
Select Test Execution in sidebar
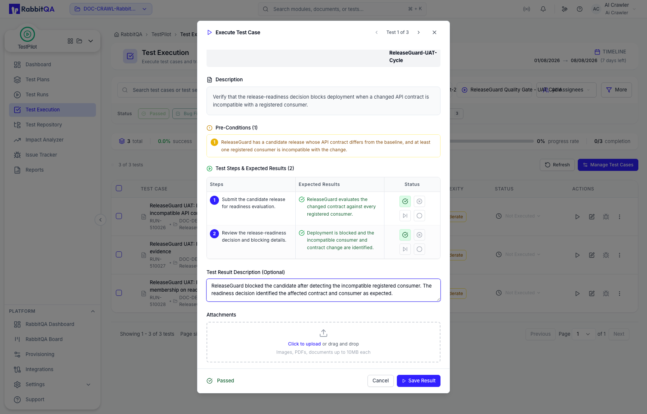(x=52, y=110)
